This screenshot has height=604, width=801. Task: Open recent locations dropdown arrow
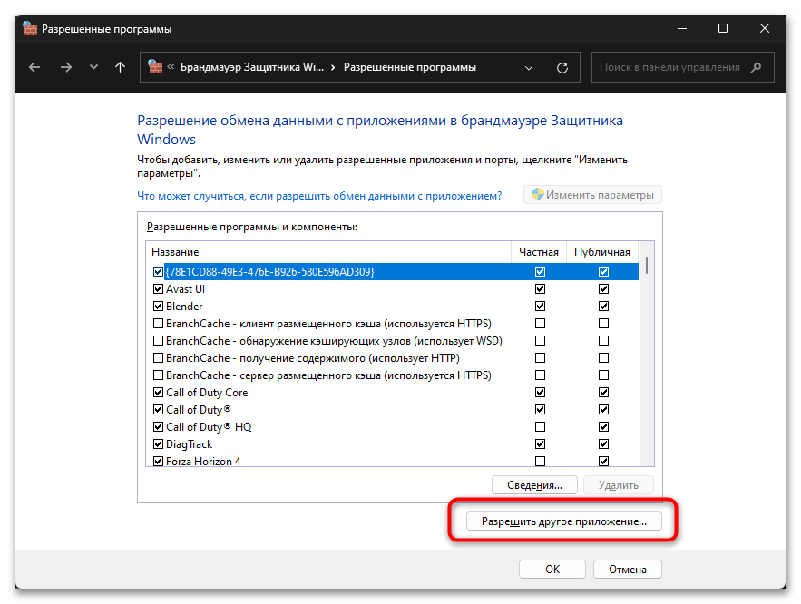(x=93, y=67)
